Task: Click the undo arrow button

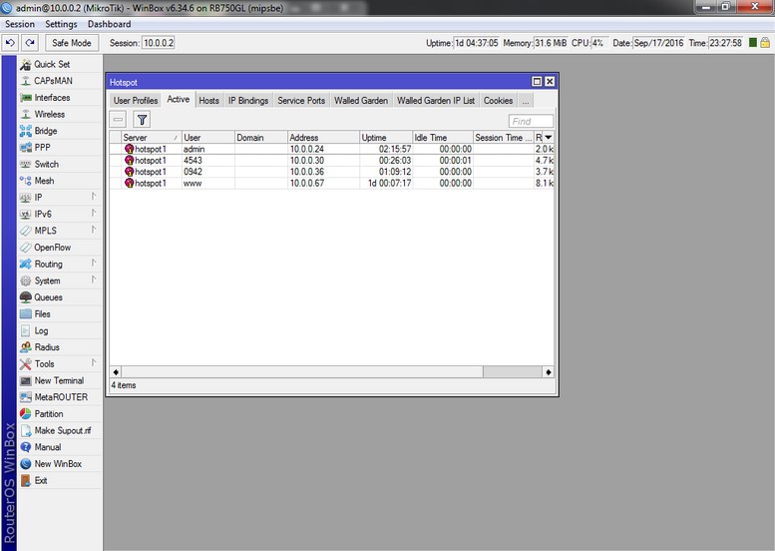Action: [x=10, y=43]
